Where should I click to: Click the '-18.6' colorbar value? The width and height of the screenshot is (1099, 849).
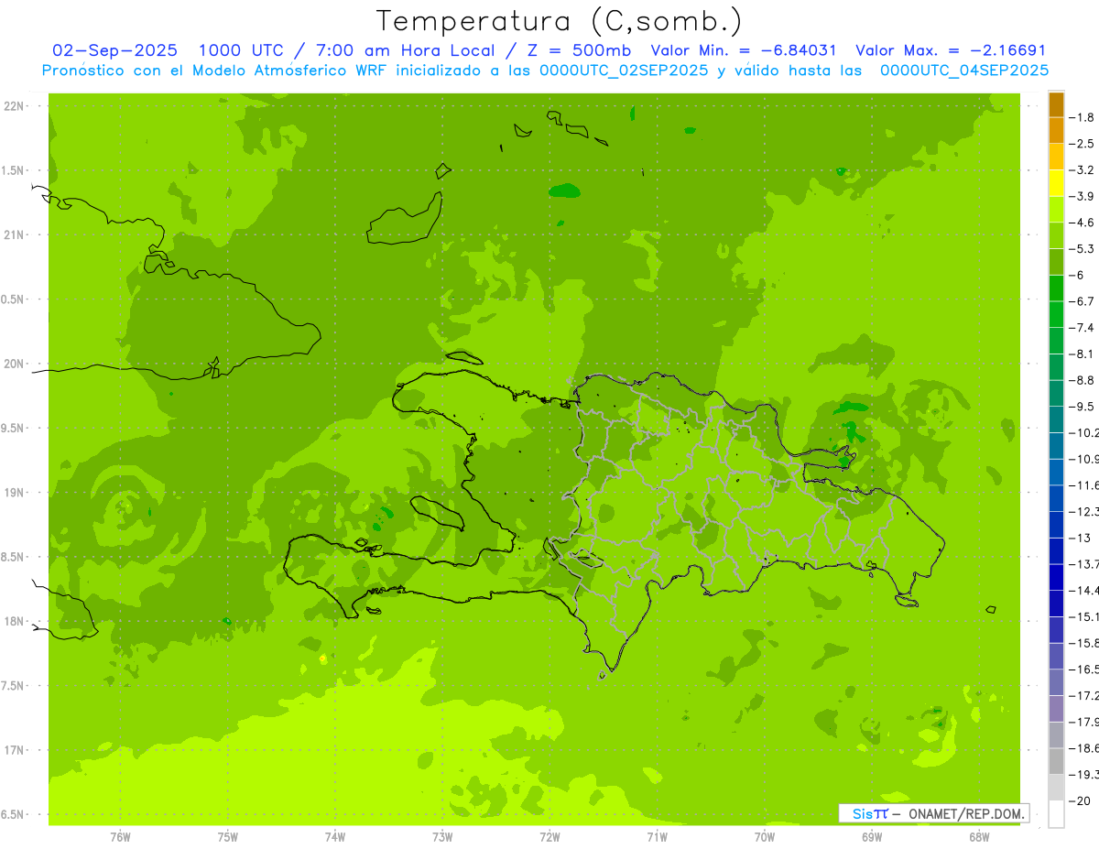tap(1084, 748)
